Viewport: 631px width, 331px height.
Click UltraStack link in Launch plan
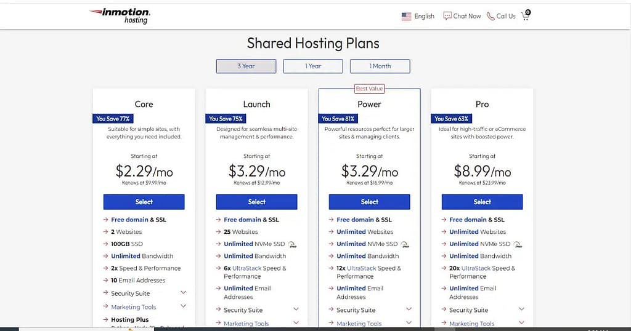246,268
